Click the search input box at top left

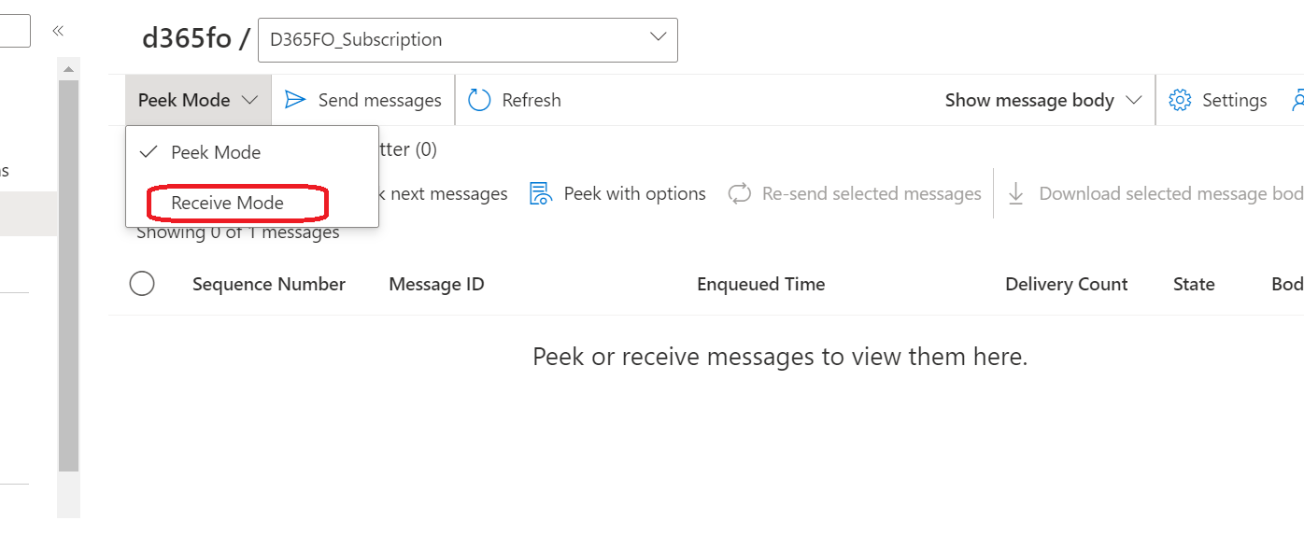coord(15,31)
